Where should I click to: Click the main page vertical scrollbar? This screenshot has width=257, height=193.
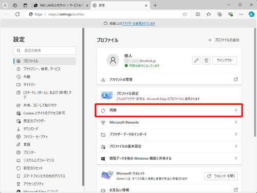click(x=255, y=82)
